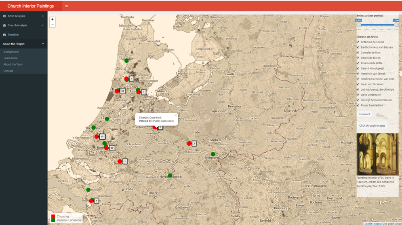Toggle the sidebar with the hamburger icon
The height and width of the screenshot is (225, 402).
tap(67, 6)
